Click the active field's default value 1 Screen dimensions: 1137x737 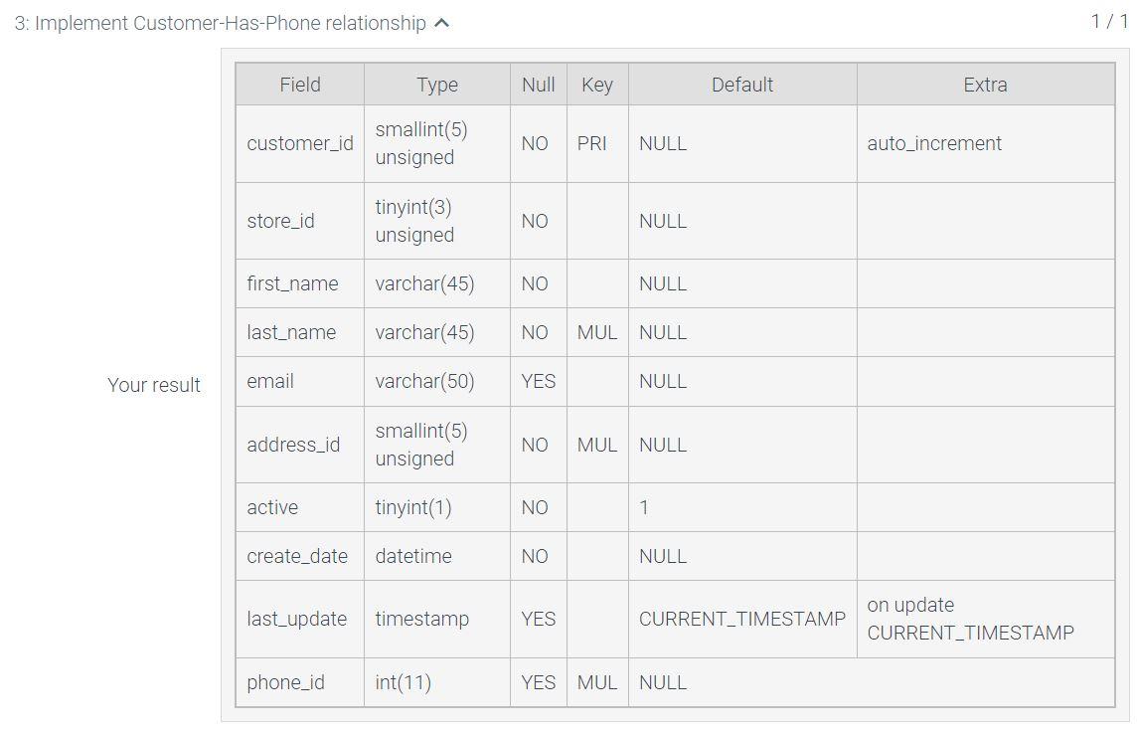click(644, 507)
